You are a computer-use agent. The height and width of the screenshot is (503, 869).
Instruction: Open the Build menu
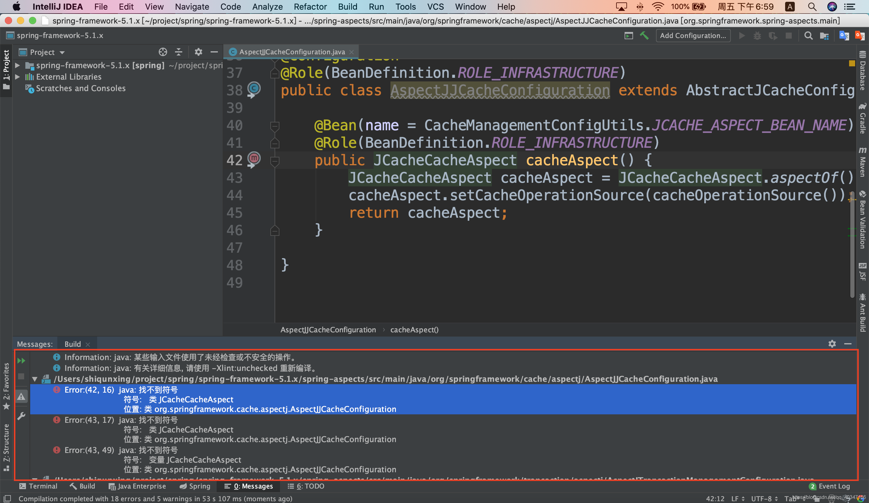pos(348,7)
